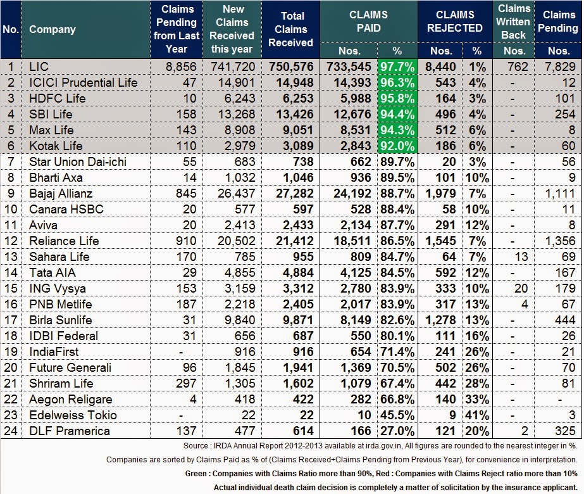The height and width of the screenshot is (494, 584).
Task: Click Edelweiss Tokio's 45.5% cell
Action: [396, 415]
